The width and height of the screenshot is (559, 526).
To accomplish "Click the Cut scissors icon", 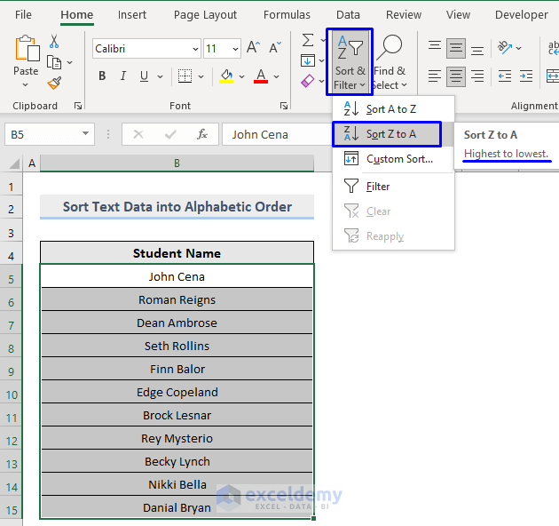I will [x=54, y=42].
